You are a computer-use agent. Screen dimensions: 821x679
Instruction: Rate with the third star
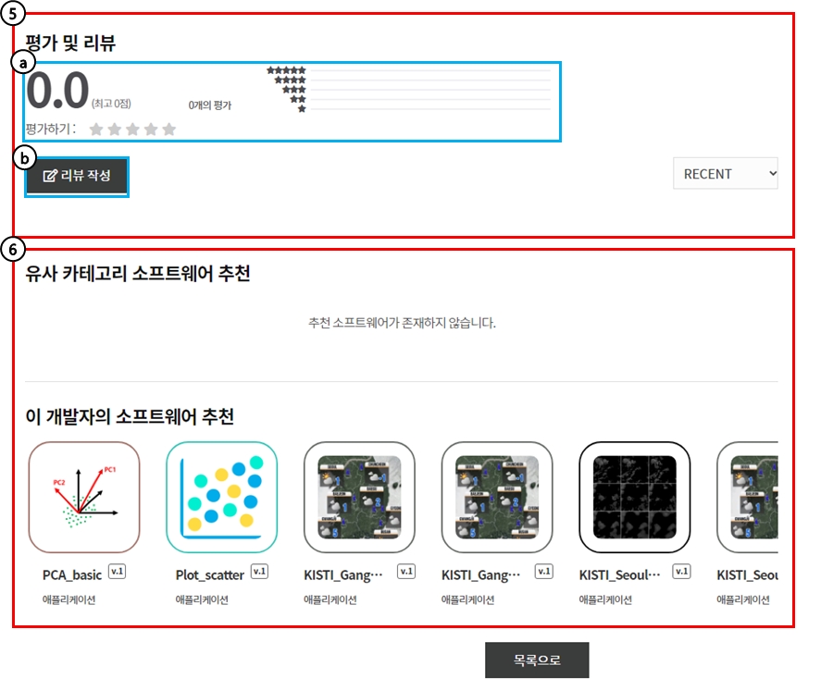point(132,130)
